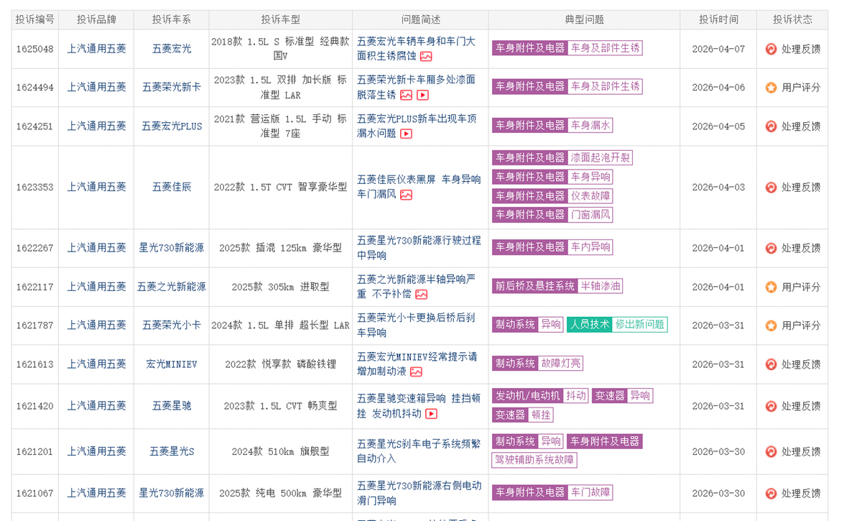The image size is (862, 521).
Task: Click 处理反馈 status icon for complaint 1624251
Action: pos(771,126)
